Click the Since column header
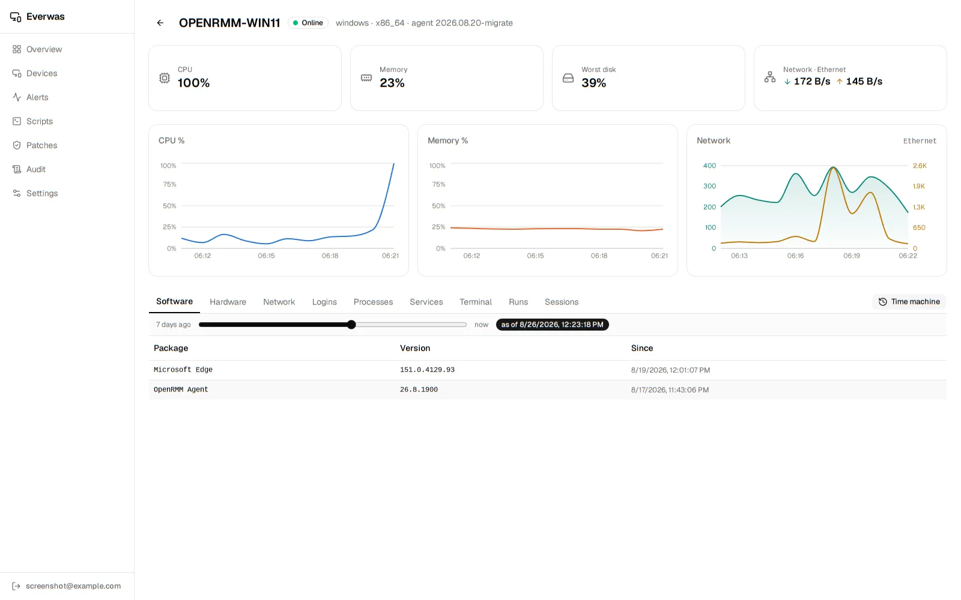The width and height of the screenshot is (961, 600). pyautogui.click(x=642, y=348)
